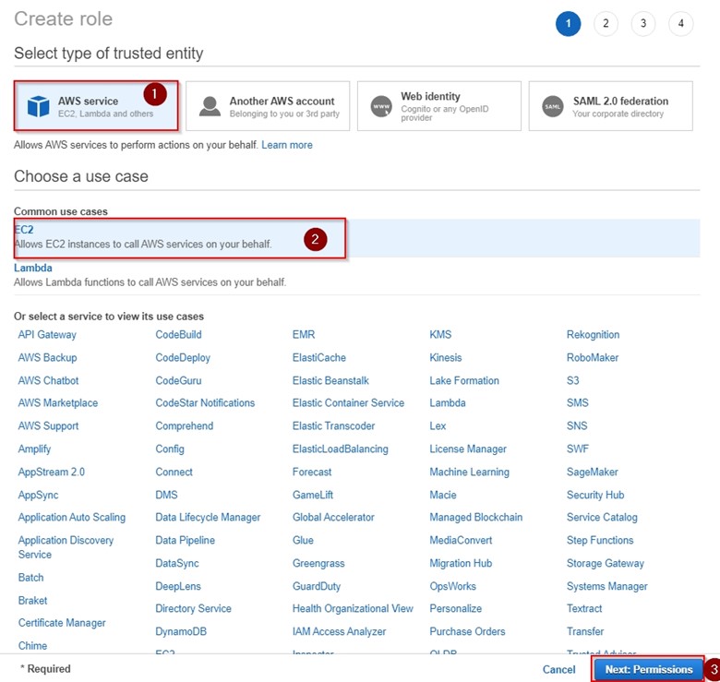Select the Managed Blockchain service
This screenshot has width=720, height=682.
coord(475,517)
